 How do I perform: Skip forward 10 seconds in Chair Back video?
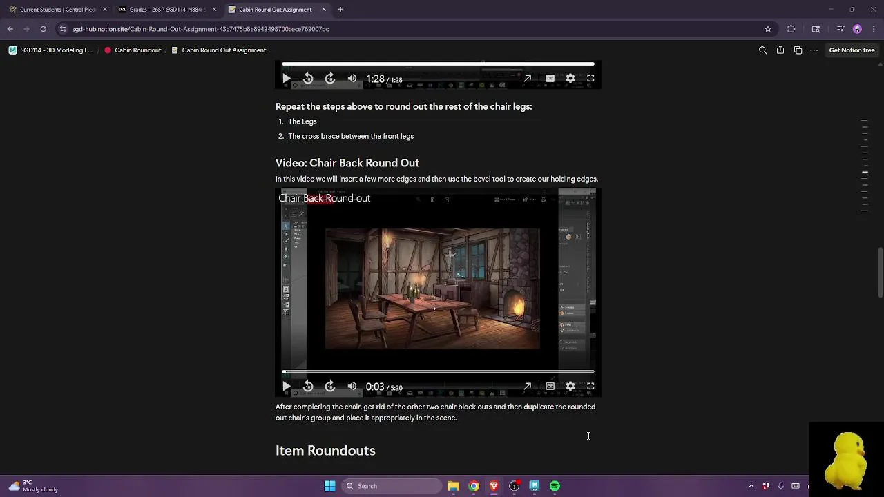coord(330,387)
